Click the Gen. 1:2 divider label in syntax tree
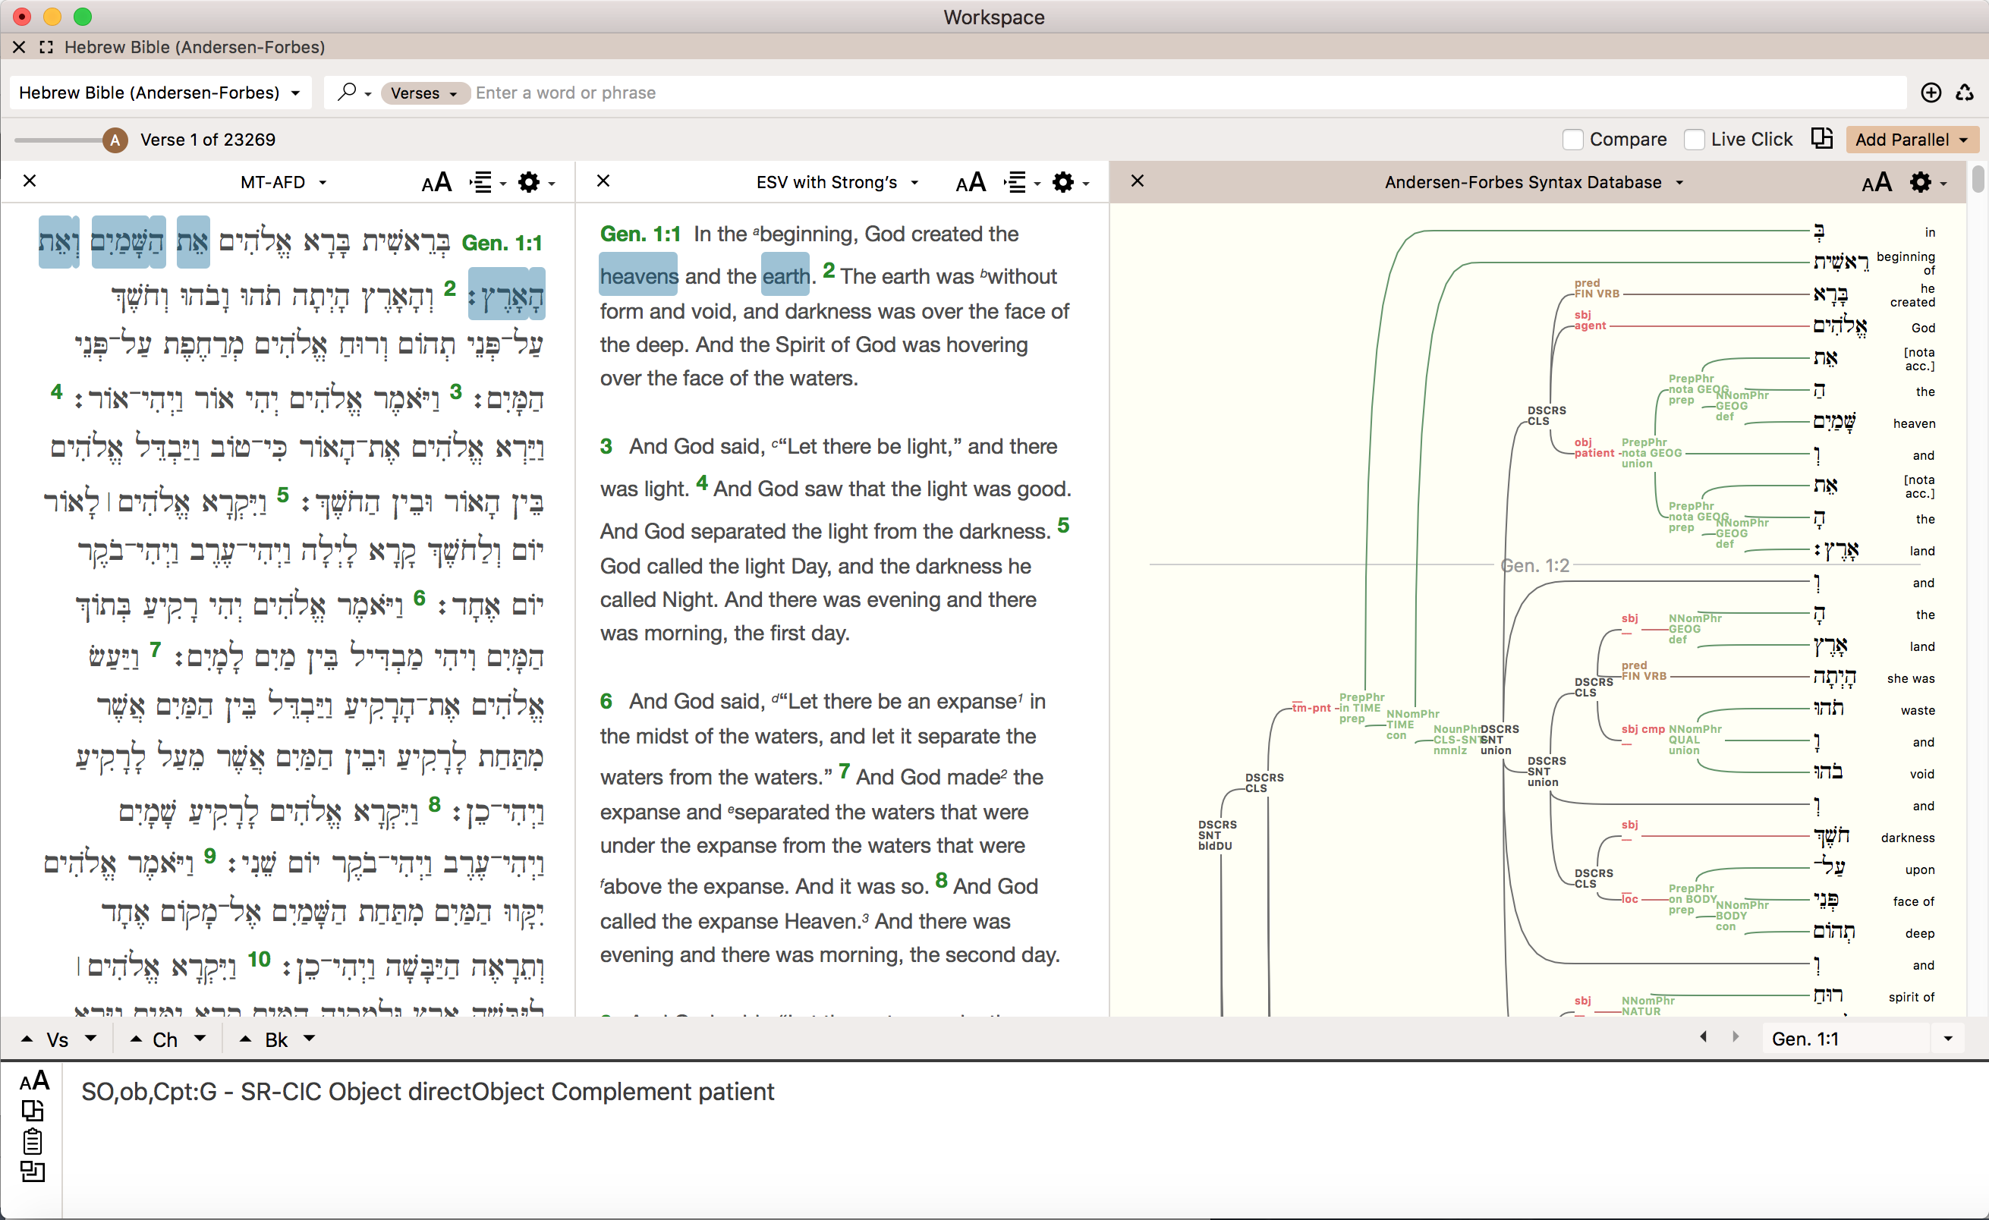The height and width of the screenshot is (1220, 1989). (1534, 566)
